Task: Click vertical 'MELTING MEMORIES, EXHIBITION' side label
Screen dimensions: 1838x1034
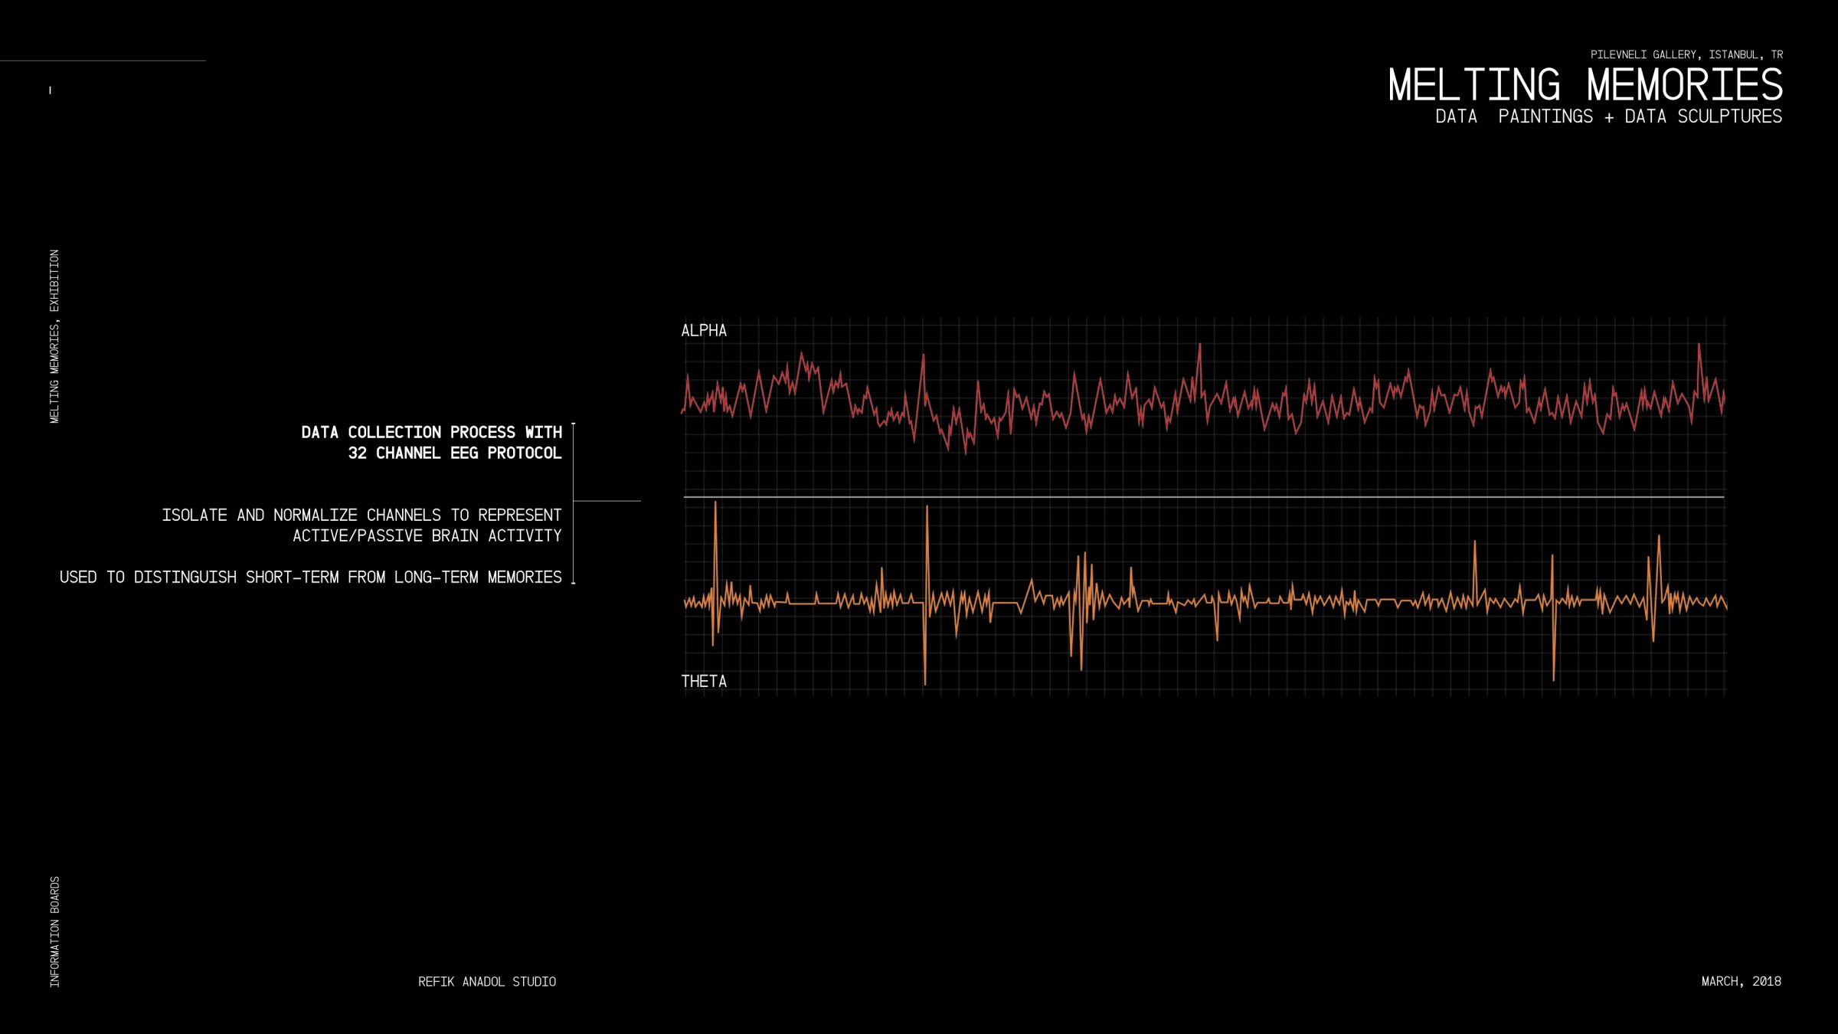Action: point(54,336)
